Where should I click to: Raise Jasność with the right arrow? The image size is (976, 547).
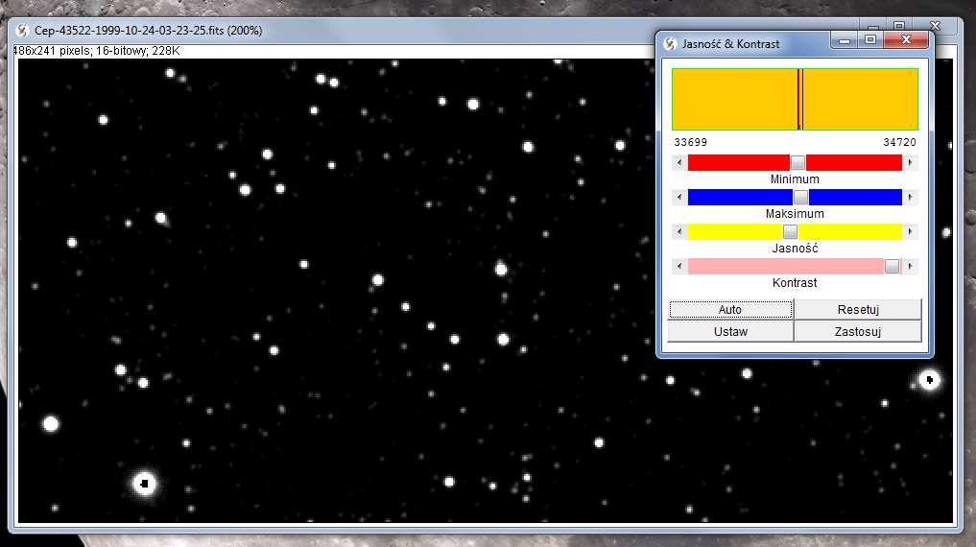(910, 231)
